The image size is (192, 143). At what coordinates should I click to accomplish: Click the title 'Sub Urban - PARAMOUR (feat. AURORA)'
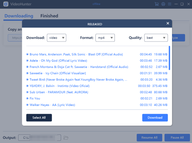click(x=59, y=92)
